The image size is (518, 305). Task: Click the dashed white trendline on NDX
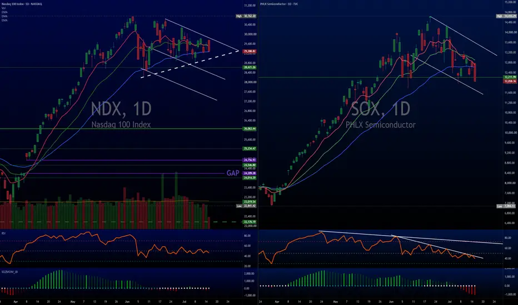pos(190,64)
